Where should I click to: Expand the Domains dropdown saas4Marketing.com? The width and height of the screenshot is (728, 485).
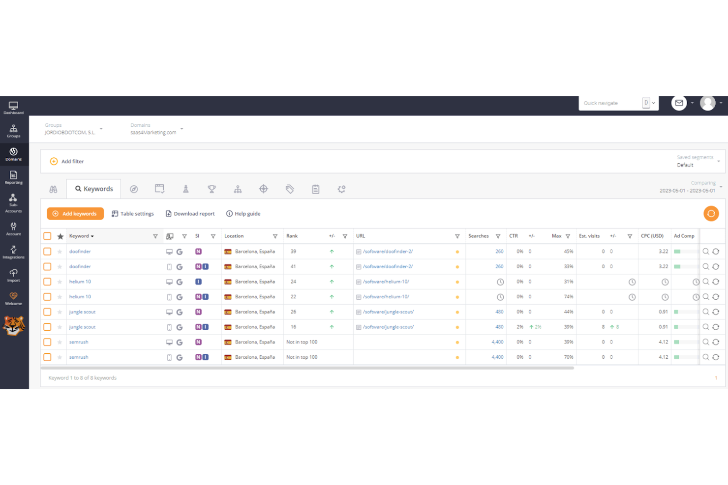(x=157, y=129)
